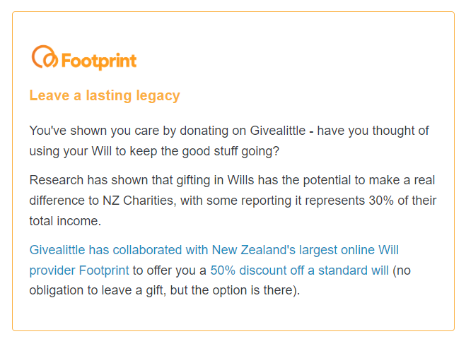Click the '(no' parenthesis after the discount link

tap(402, 270)
